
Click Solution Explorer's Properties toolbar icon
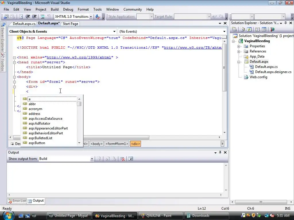pos(234,30)
